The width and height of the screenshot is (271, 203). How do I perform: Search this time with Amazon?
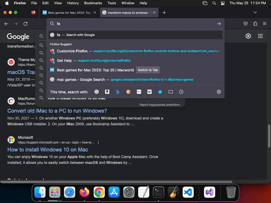pyautogui.click(x=107, y=92)
